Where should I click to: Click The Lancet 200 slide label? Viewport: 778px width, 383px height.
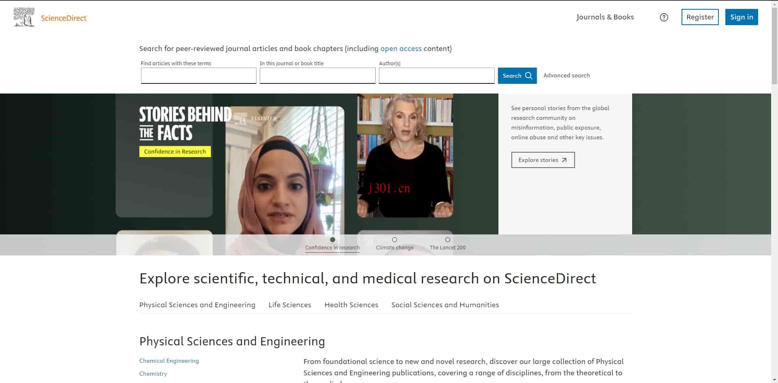pos(448,248)
